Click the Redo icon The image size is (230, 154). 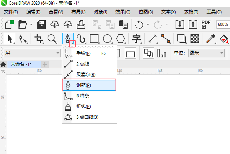[x=157, y=24]
